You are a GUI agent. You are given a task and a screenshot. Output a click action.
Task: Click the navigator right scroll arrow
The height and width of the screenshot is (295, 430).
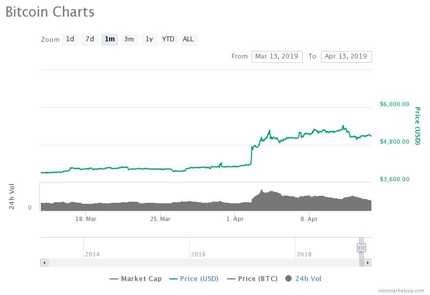368,263
